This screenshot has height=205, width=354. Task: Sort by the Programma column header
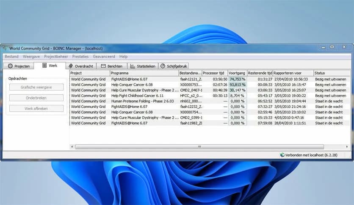144,73
